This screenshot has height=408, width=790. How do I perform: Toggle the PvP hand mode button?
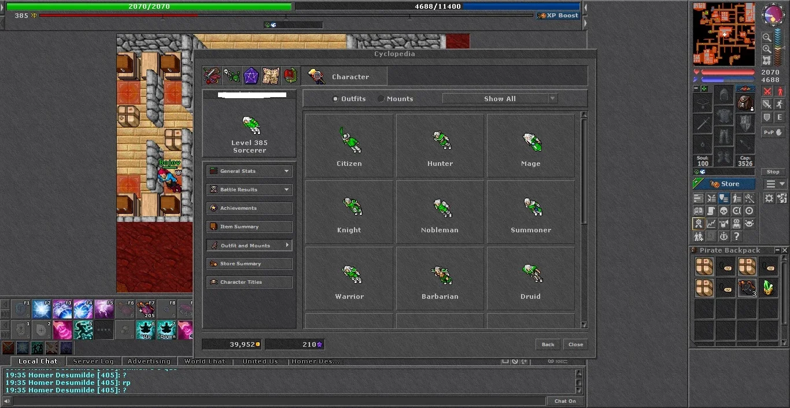(773, 132)
